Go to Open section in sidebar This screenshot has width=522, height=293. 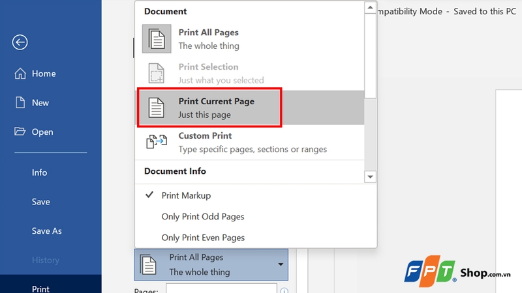[51, 132]
